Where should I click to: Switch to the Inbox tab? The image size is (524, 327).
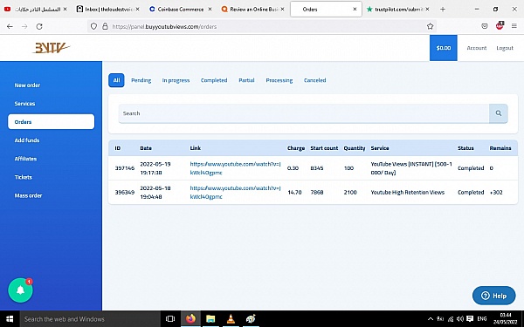click(x=107, y=10)
